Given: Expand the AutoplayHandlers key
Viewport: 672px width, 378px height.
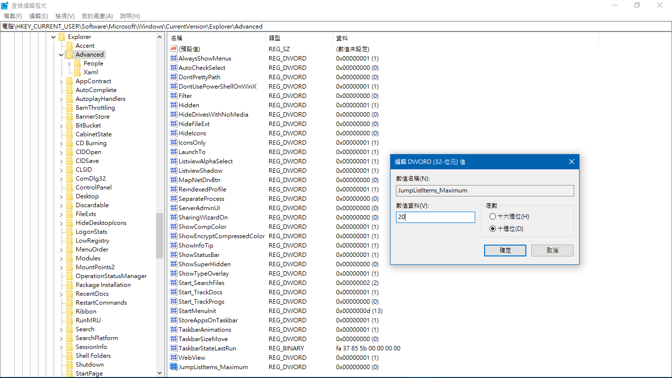Looking at the screenshot, I should [61, 99].
